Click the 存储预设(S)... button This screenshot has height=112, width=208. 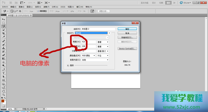click(127, 38)
